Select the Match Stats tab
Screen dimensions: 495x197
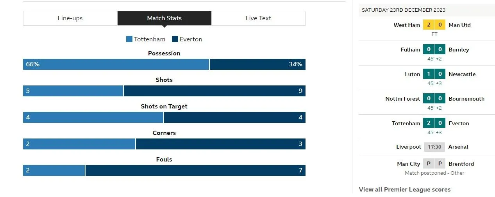(x=164, y=18)
